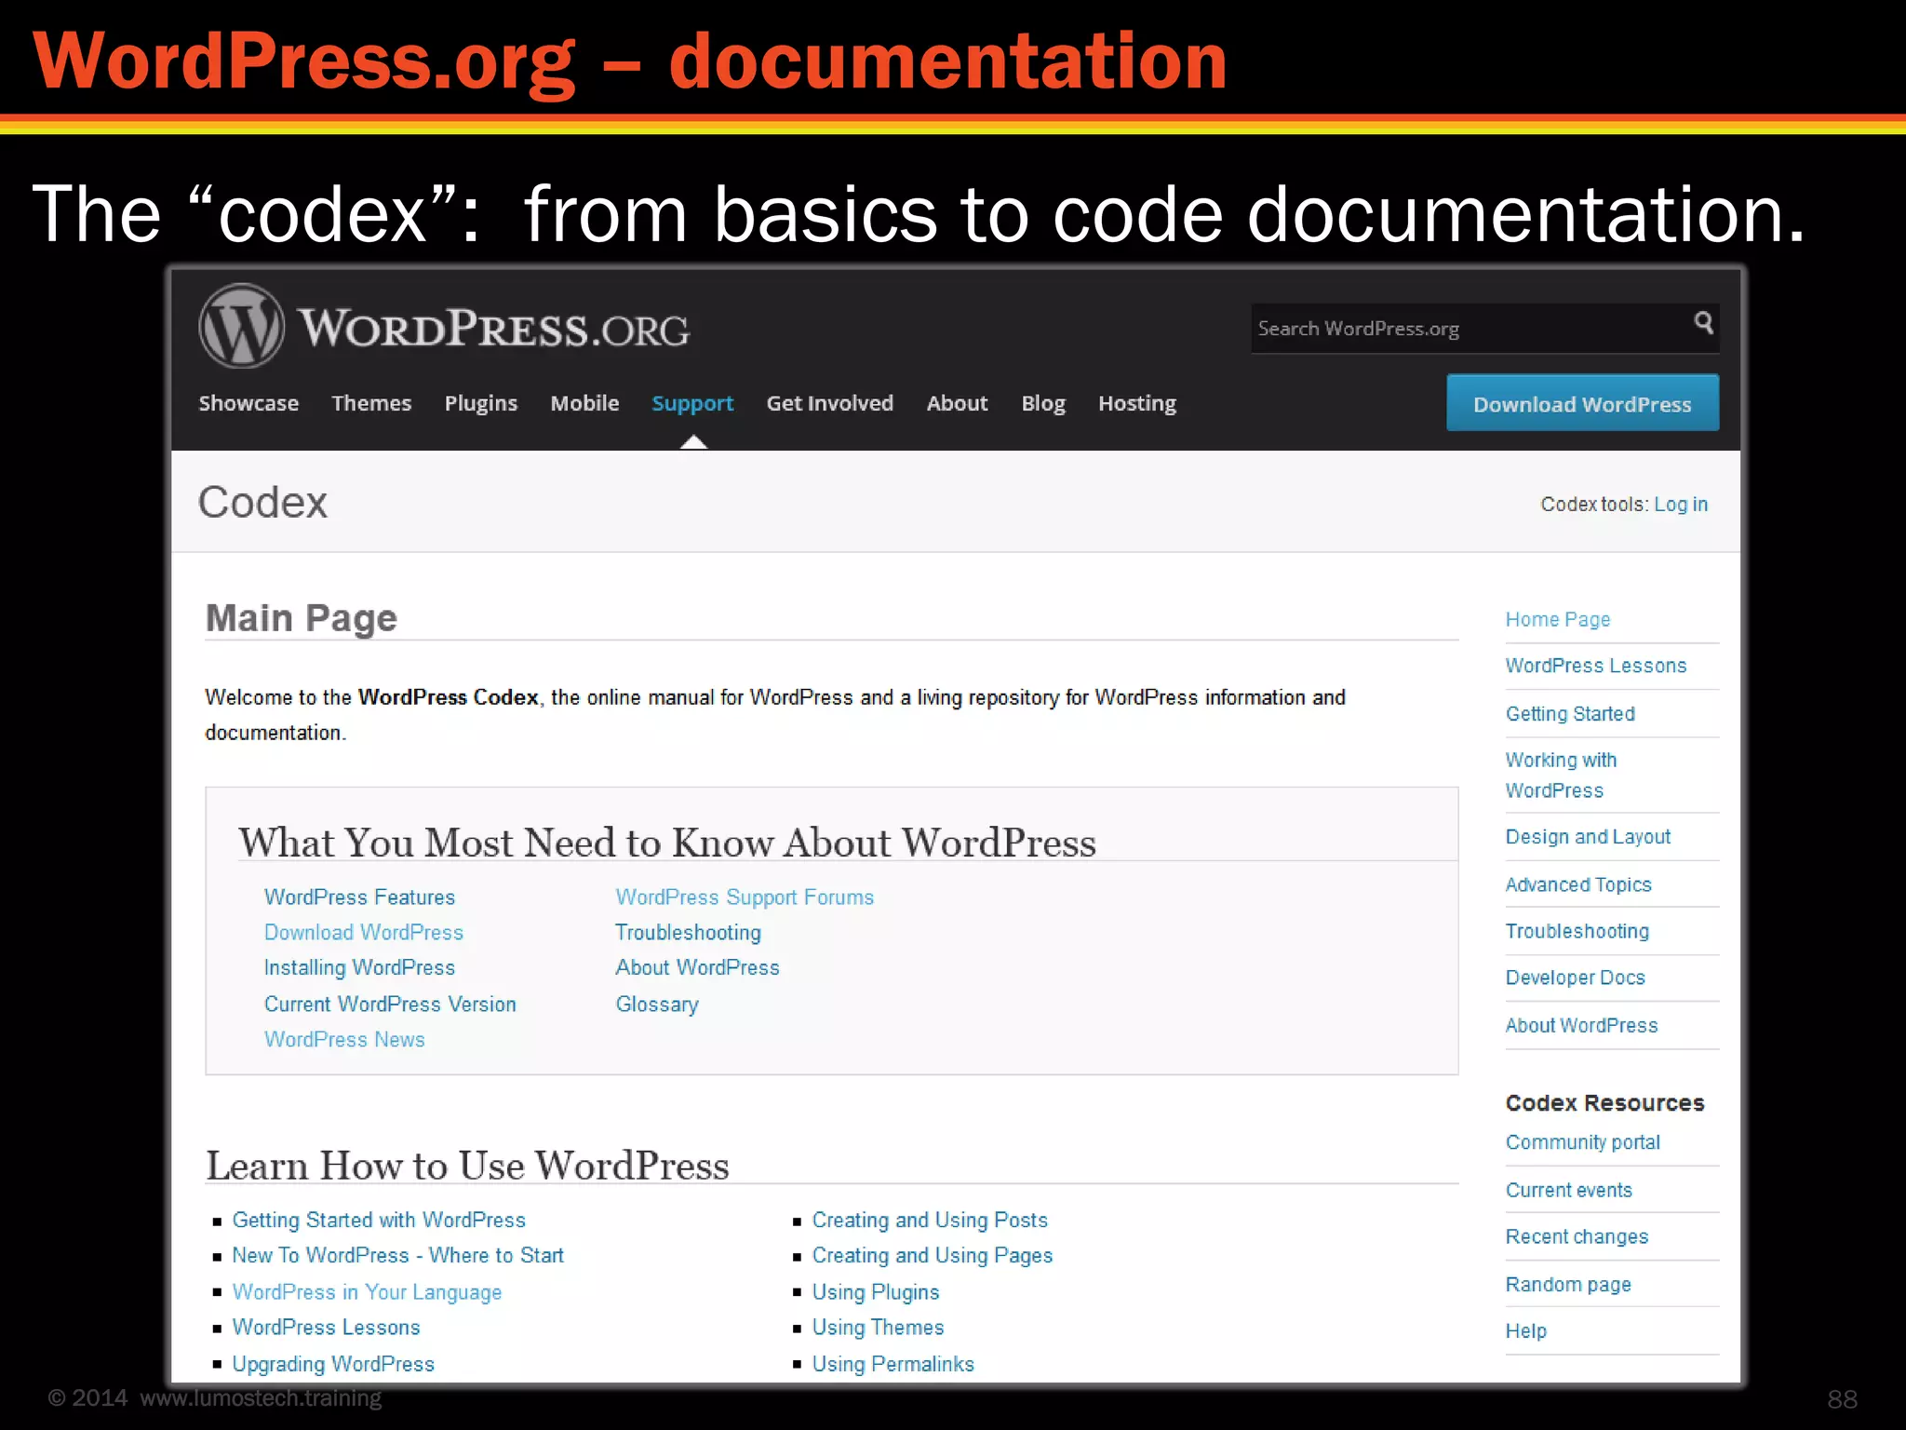The height and width of the screenshot is (1430, 1906).
Task: Click the Current WordPress Version link
Action: pyautogui.click(x=390, y=1004)
